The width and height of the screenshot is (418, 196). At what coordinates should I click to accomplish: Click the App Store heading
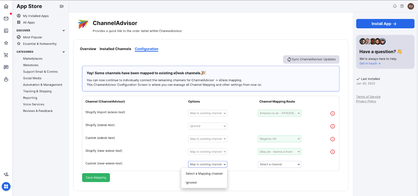point(29,6)
